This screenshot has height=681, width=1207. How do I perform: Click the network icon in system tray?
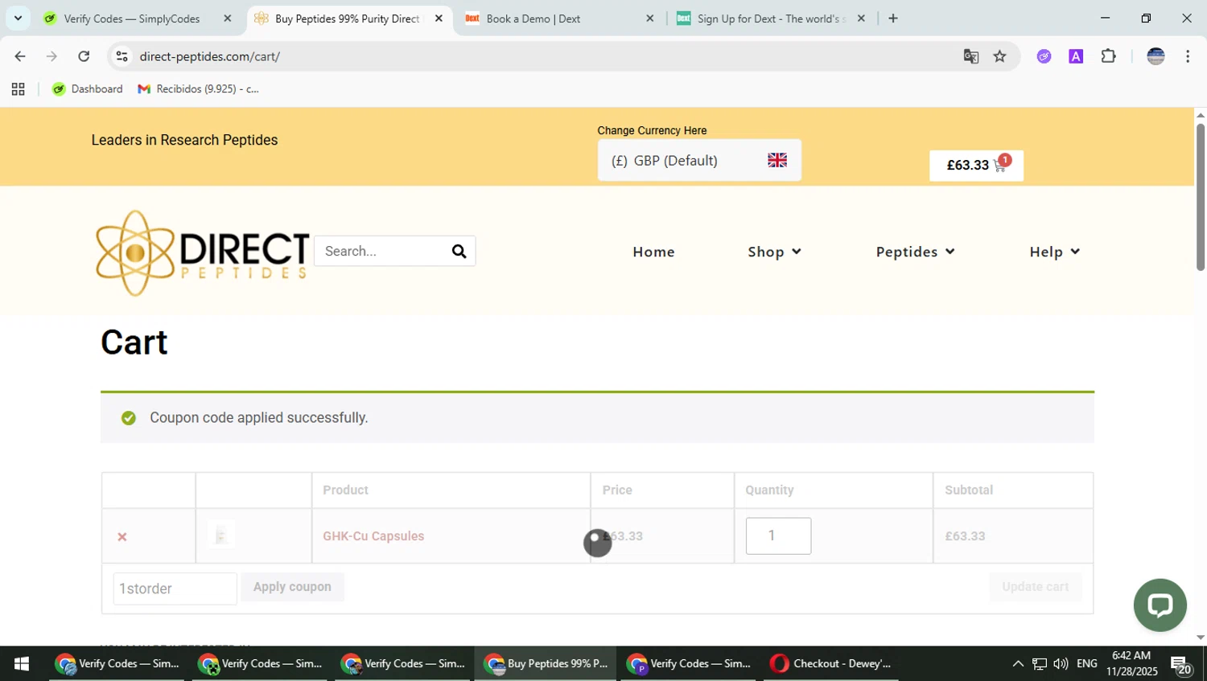pos(1040,663)
